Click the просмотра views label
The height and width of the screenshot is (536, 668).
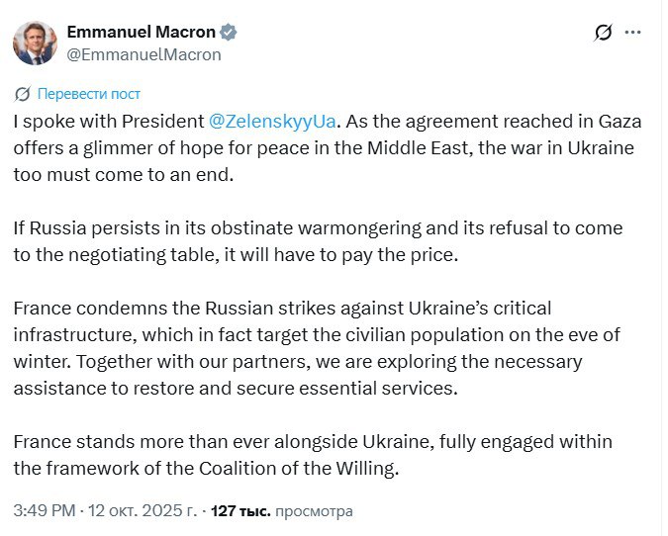313,511
